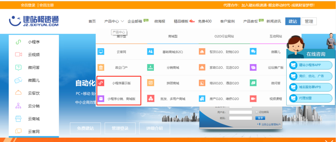Image resolution: width=336 pixels, height=142 pixels.
Task: Click the blue 云官网 icon in dropdown
Action: coord(101,51)
